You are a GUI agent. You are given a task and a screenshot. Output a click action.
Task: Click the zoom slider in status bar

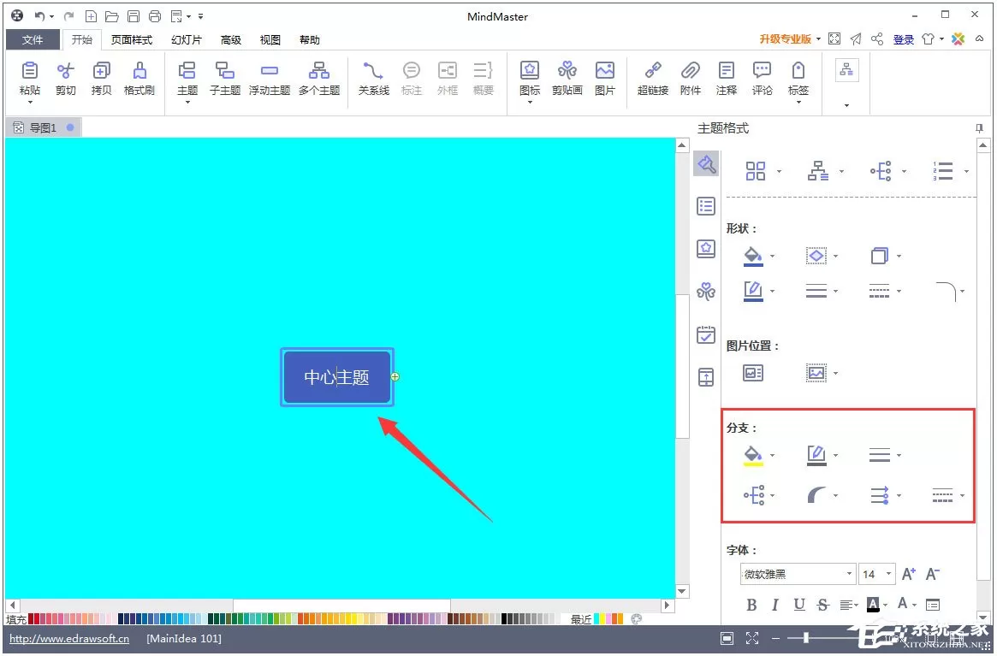coord(806,637)
